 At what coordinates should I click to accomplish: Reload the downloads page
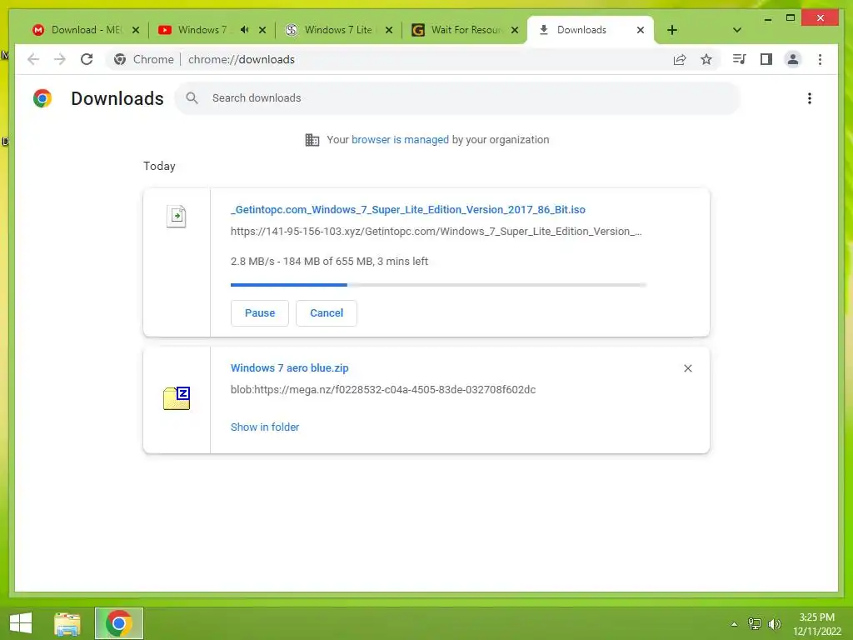87,59
